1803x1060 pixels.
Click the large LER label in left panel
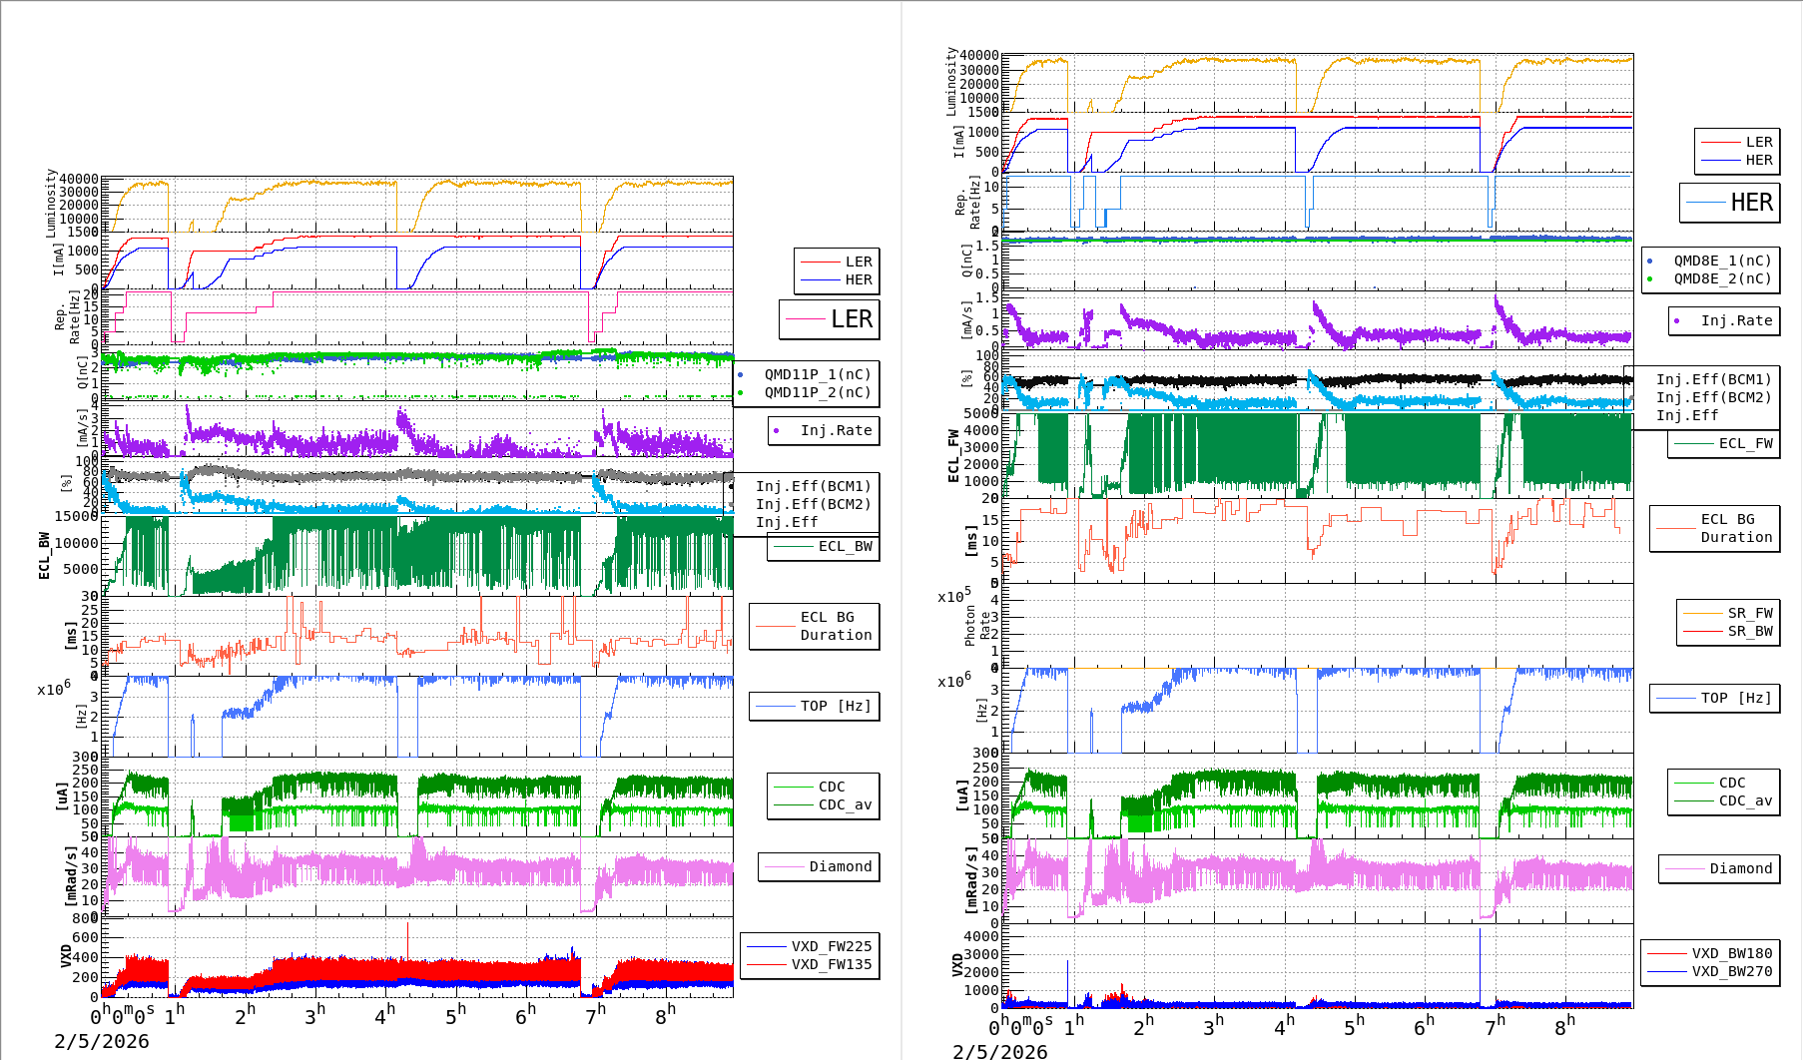click(x=830, y=319)
